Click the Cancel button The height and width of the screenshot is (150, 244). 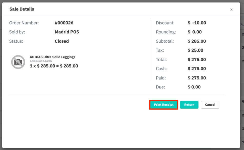pyautogui.click(x=210, y=105)
